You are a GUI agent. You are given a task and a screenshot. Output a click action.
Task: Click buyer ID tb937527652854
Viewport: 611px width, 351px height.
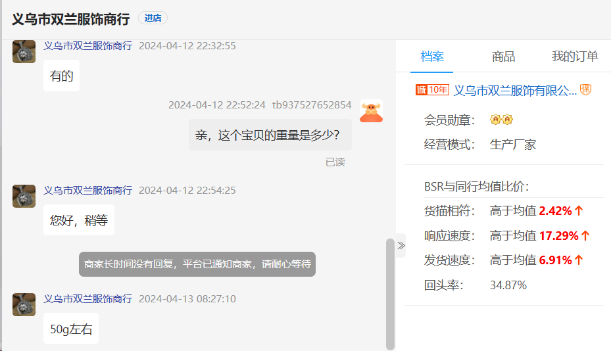[x=312, y=105]
